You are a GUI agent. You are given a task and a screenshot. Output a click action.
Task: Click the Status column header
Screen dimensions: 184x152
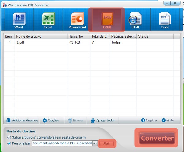(x=155, y=36)
